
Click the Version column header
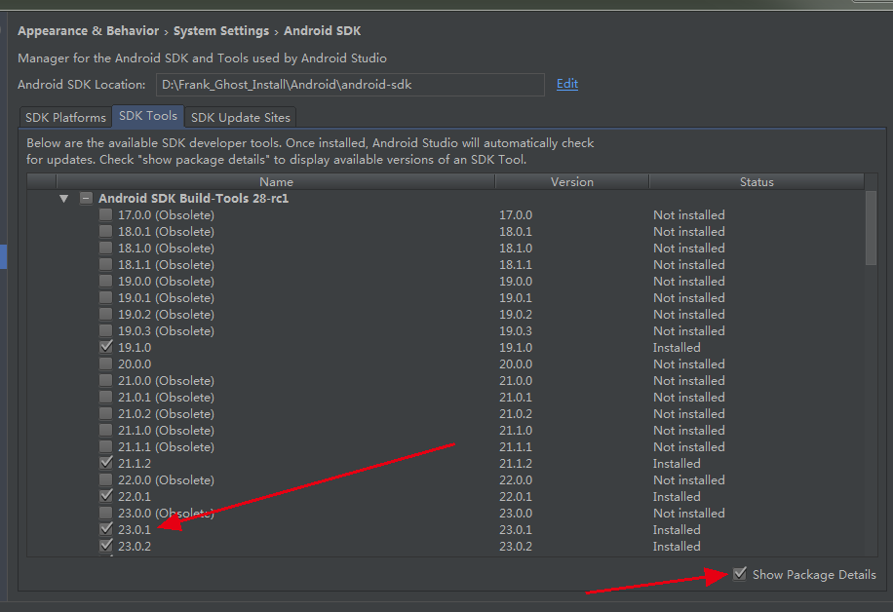(x=572, y=182)
